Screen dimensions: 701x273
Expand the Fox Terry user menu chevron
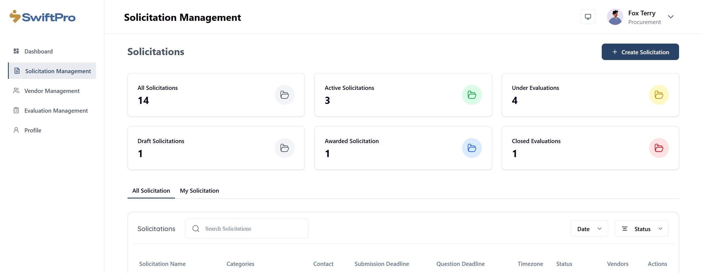671,17
